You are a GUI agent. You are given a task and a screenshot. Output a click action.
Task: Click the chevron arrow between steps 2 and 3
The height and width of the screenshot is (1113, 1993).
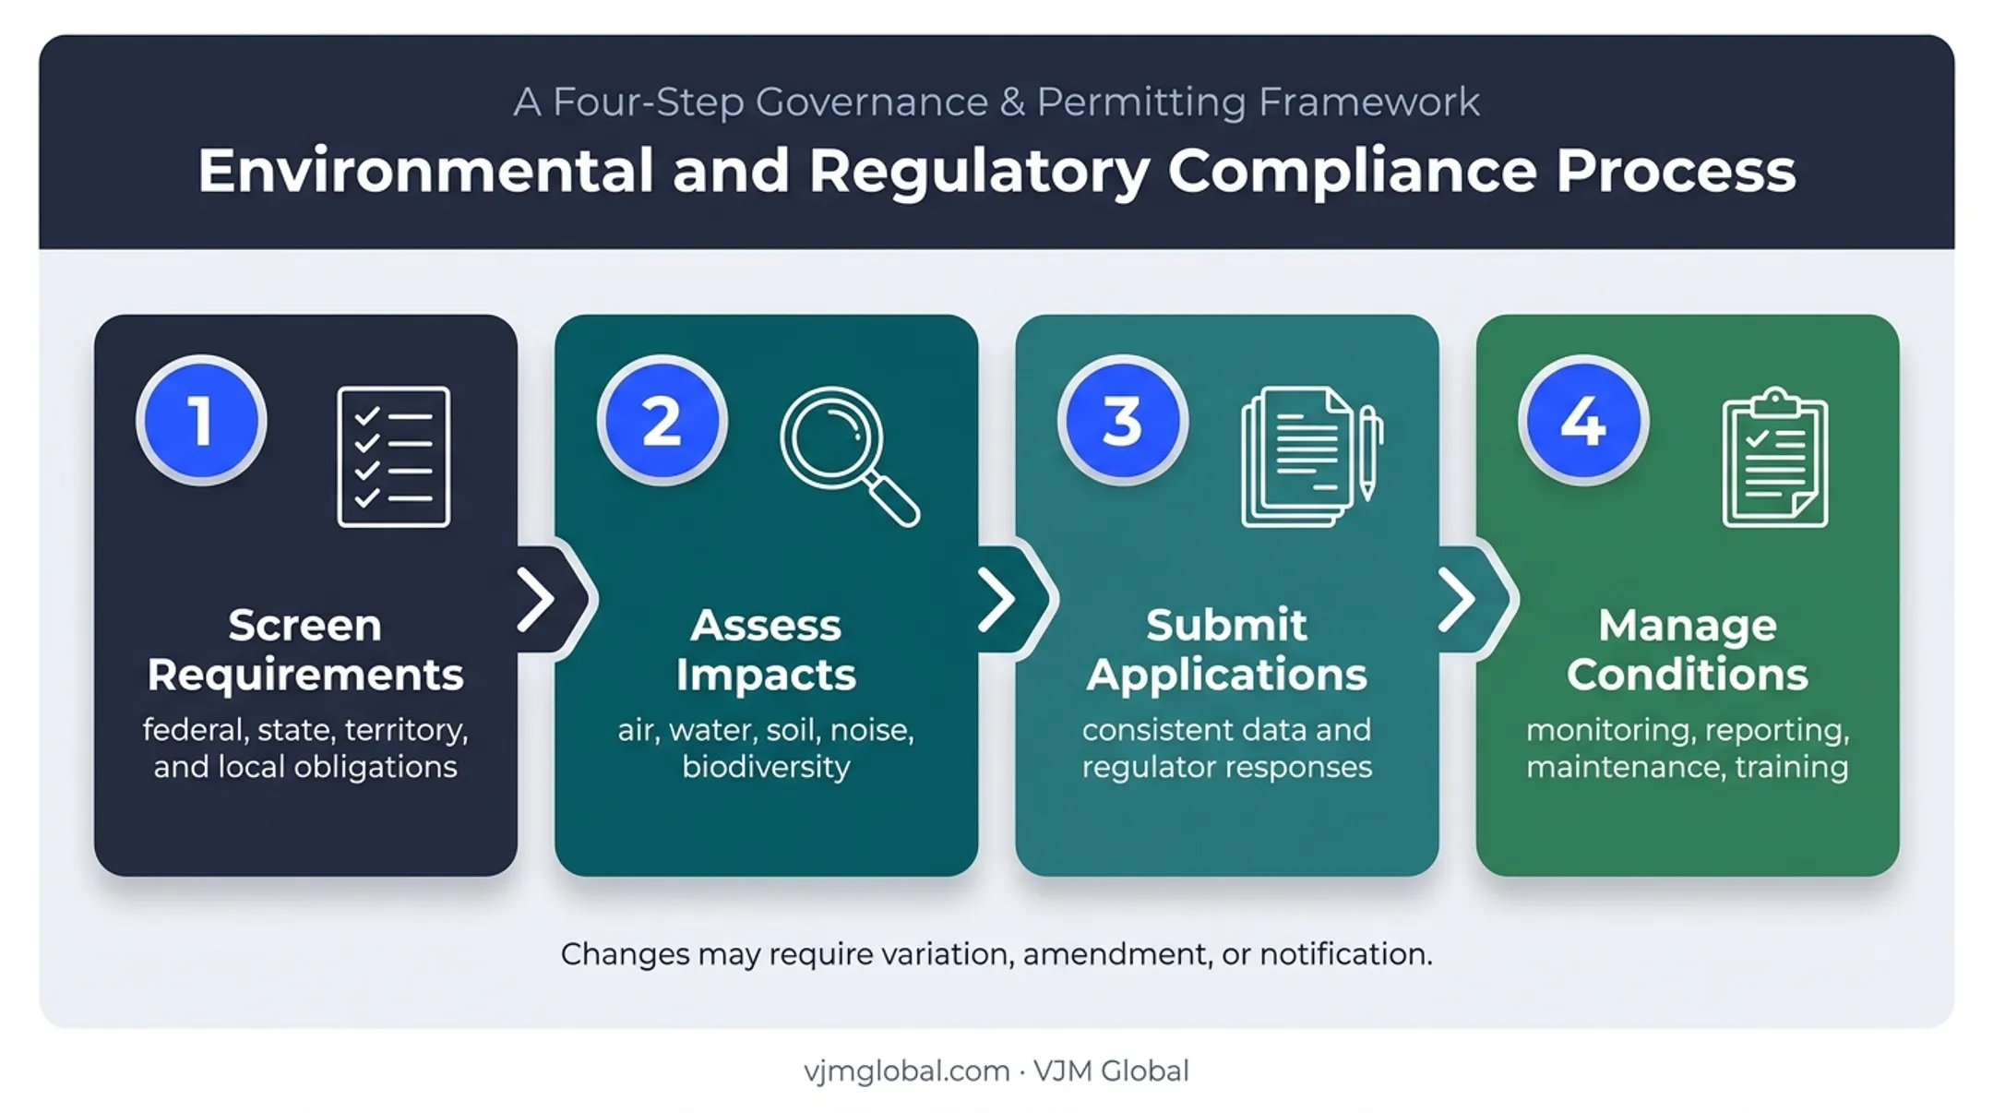[997, 600]
